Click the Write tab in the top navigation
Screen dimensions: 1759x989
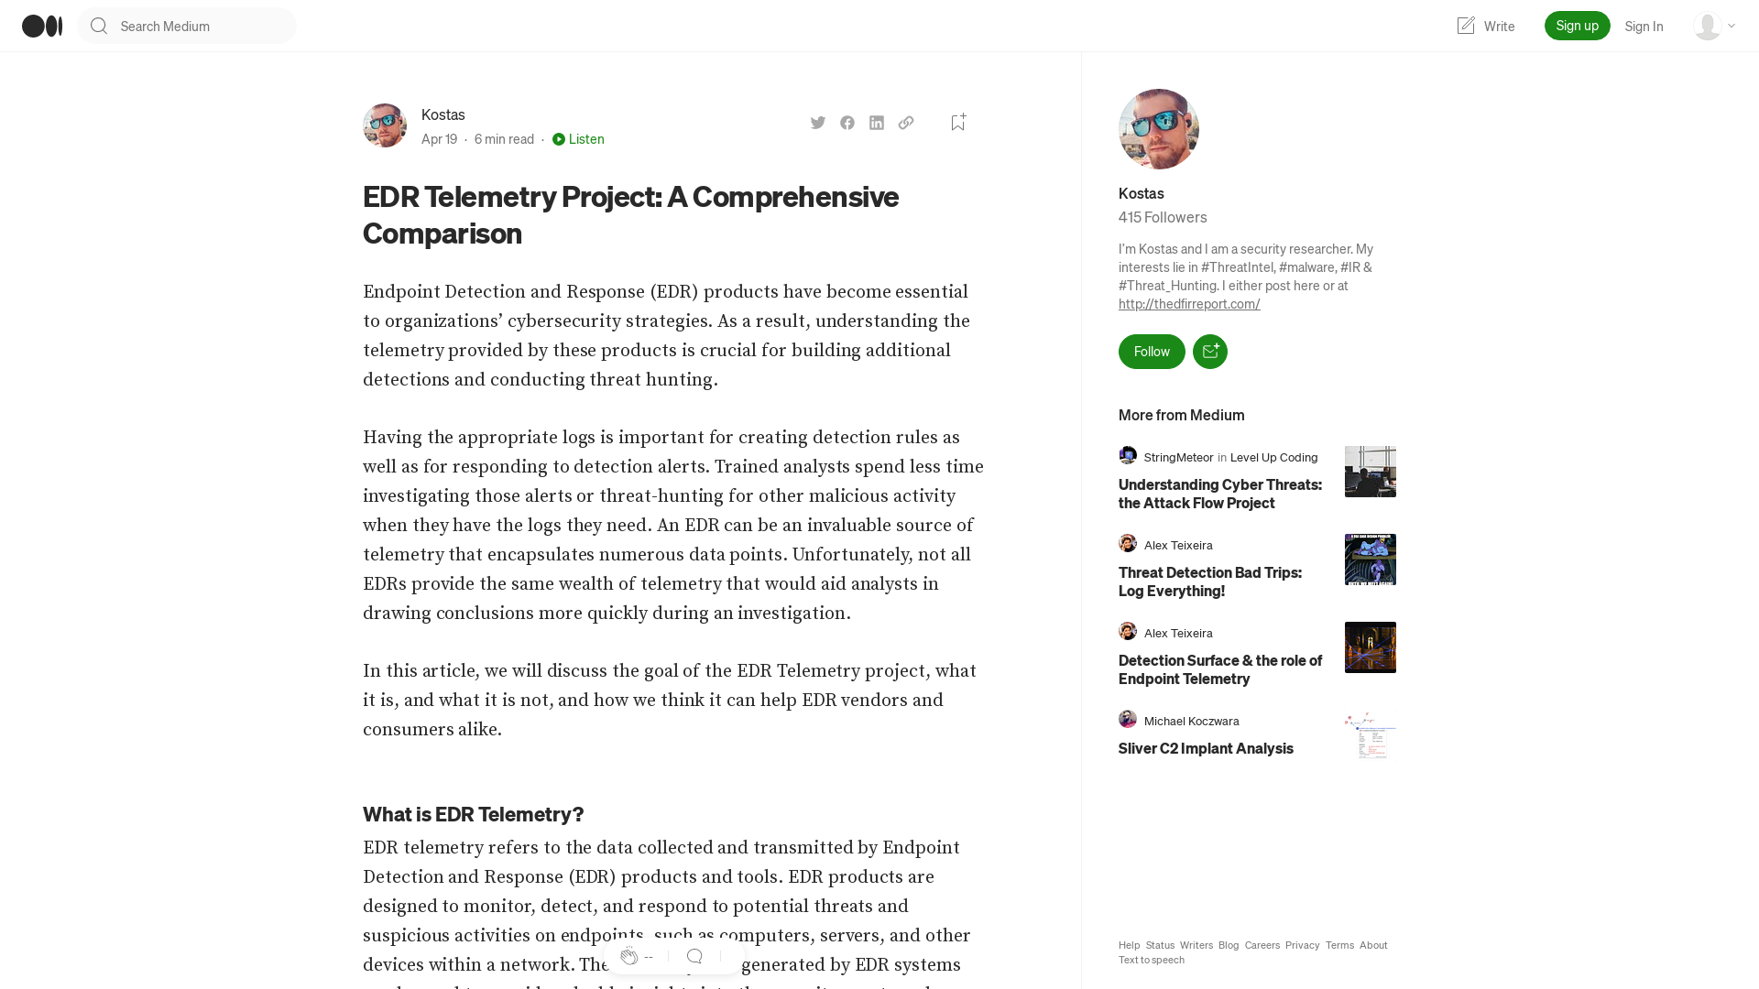(x=1485, y=26)
